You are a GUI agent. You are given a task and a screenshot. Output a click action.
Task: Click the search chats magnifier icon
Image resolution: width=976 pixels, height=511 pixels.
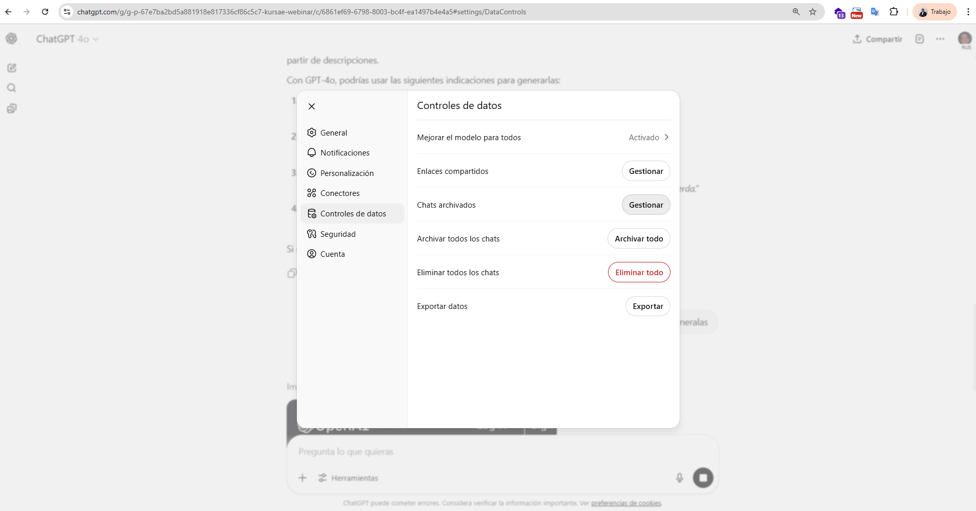pyautogui.click(x=12, y=88)
